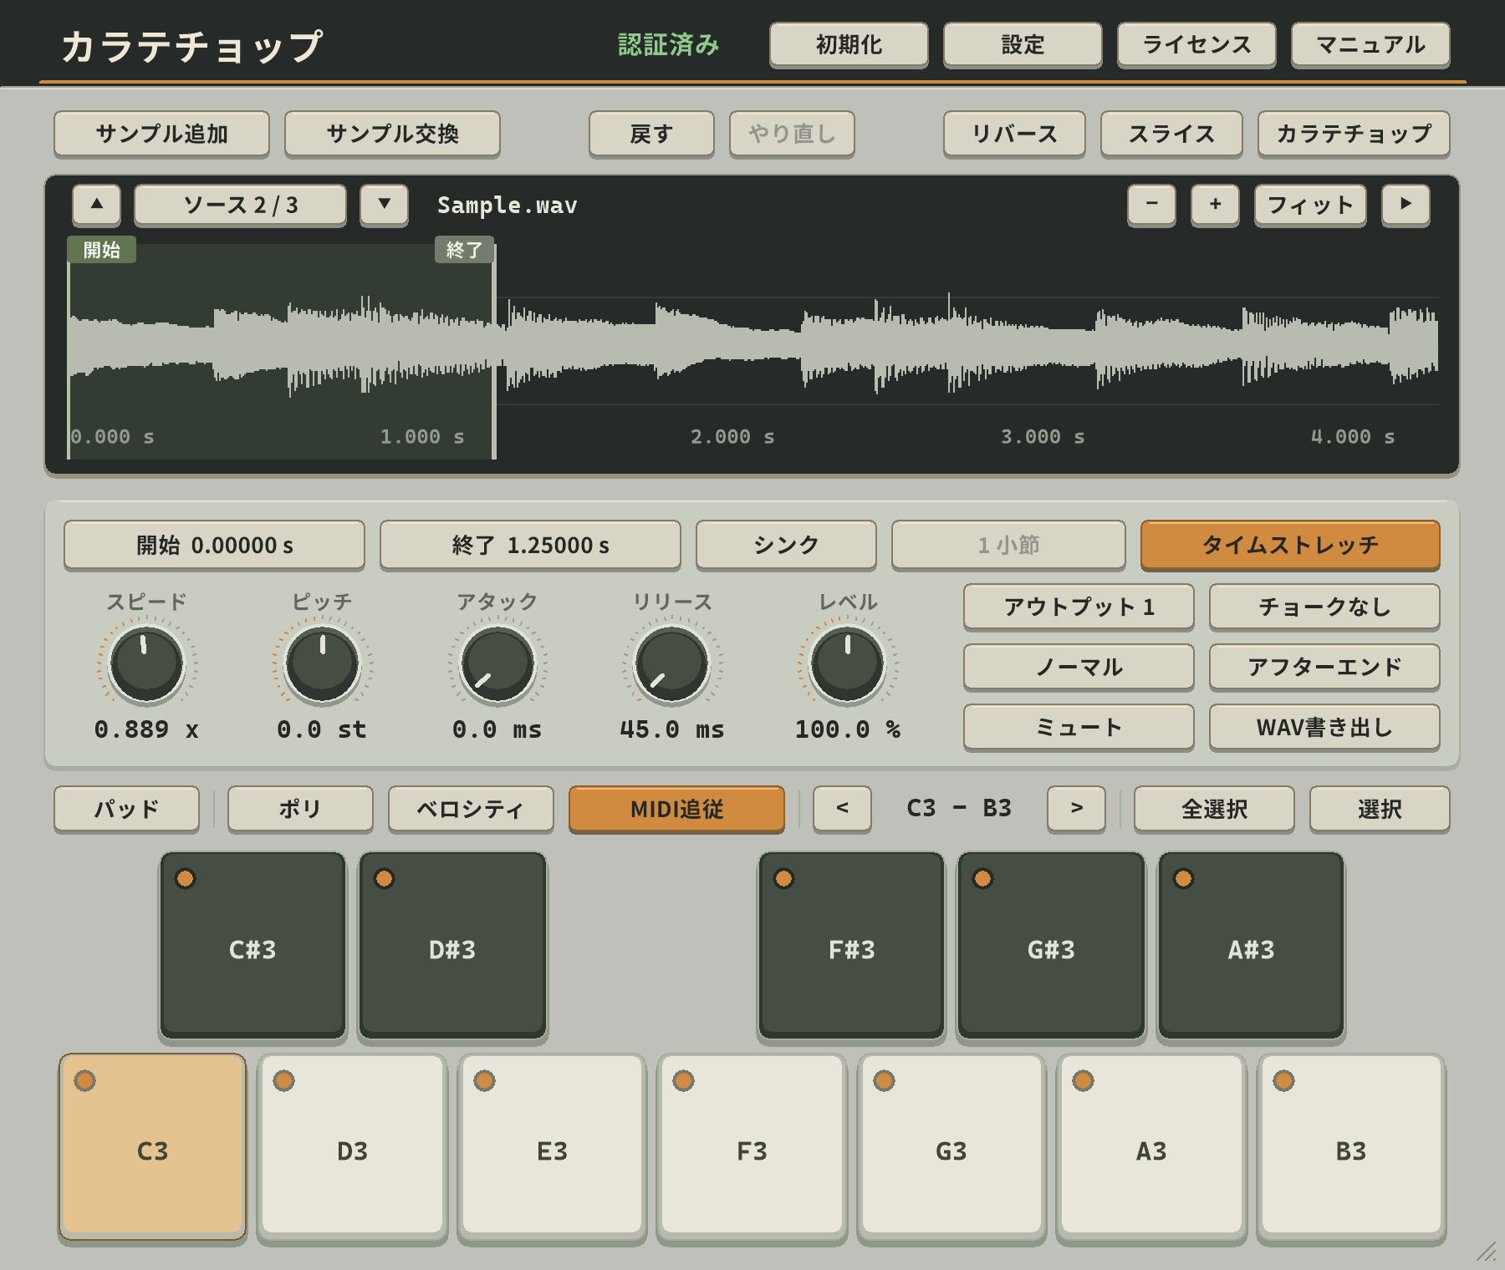Select the F#3 pad
Viewport: 1505px width, 1270px height.
851,946
